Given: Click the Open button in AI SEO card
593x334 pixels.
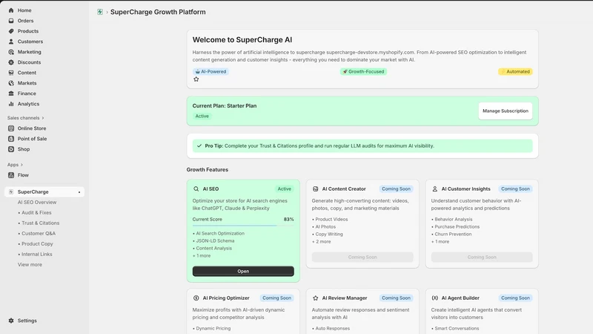Looking at the screenshot, I should point(243,271).
